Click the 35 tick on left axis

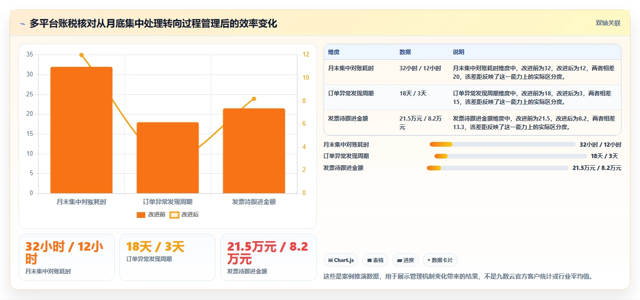[30, 55]
